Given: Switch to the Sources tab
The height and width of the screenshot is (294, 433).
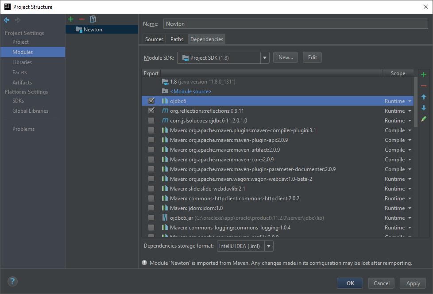Looking at the screenshot, I should tap(154, 39).
